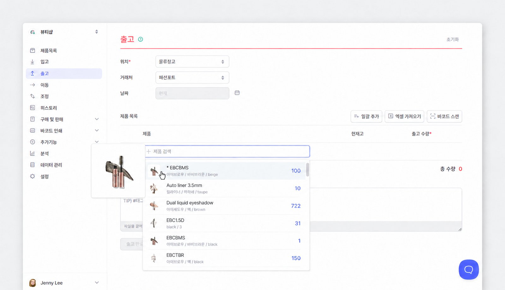Open the 구매 및 판매 menu item
The width and height of the screenshot is (505, 290).
(x=64, y=119)
